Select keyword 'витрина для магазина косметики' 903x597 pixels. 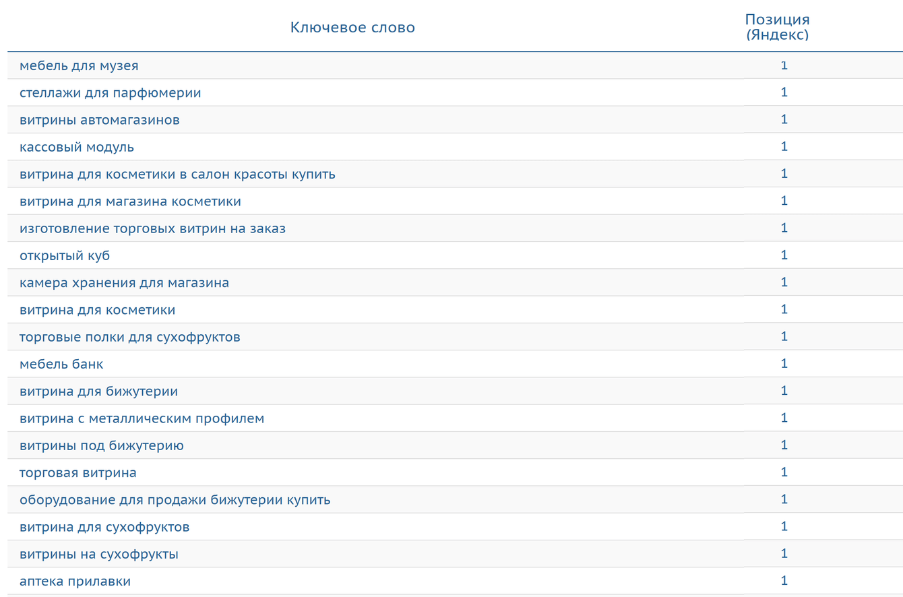click(130, 201)
